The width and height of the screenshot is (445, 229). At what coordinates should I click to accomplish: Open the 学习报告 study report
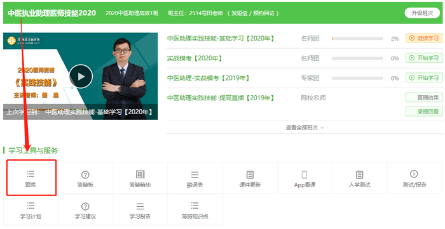140,210
